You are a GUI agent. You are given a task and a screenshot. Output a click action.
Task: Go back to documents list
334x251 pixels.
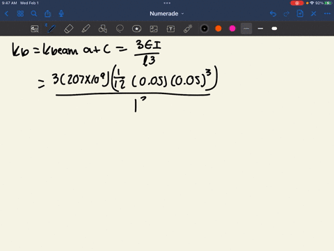point(6,14)
